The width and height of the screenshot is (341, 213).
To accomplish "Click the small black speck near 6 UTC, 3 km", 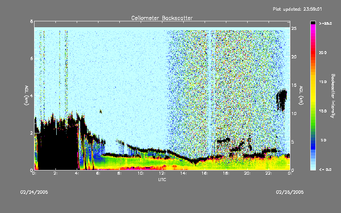I will coord(101,112).
